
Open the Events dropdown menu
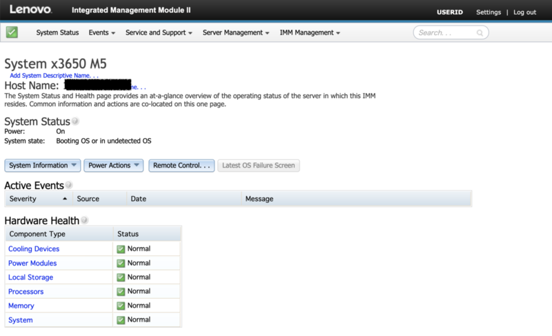click(x=101, y=32)
